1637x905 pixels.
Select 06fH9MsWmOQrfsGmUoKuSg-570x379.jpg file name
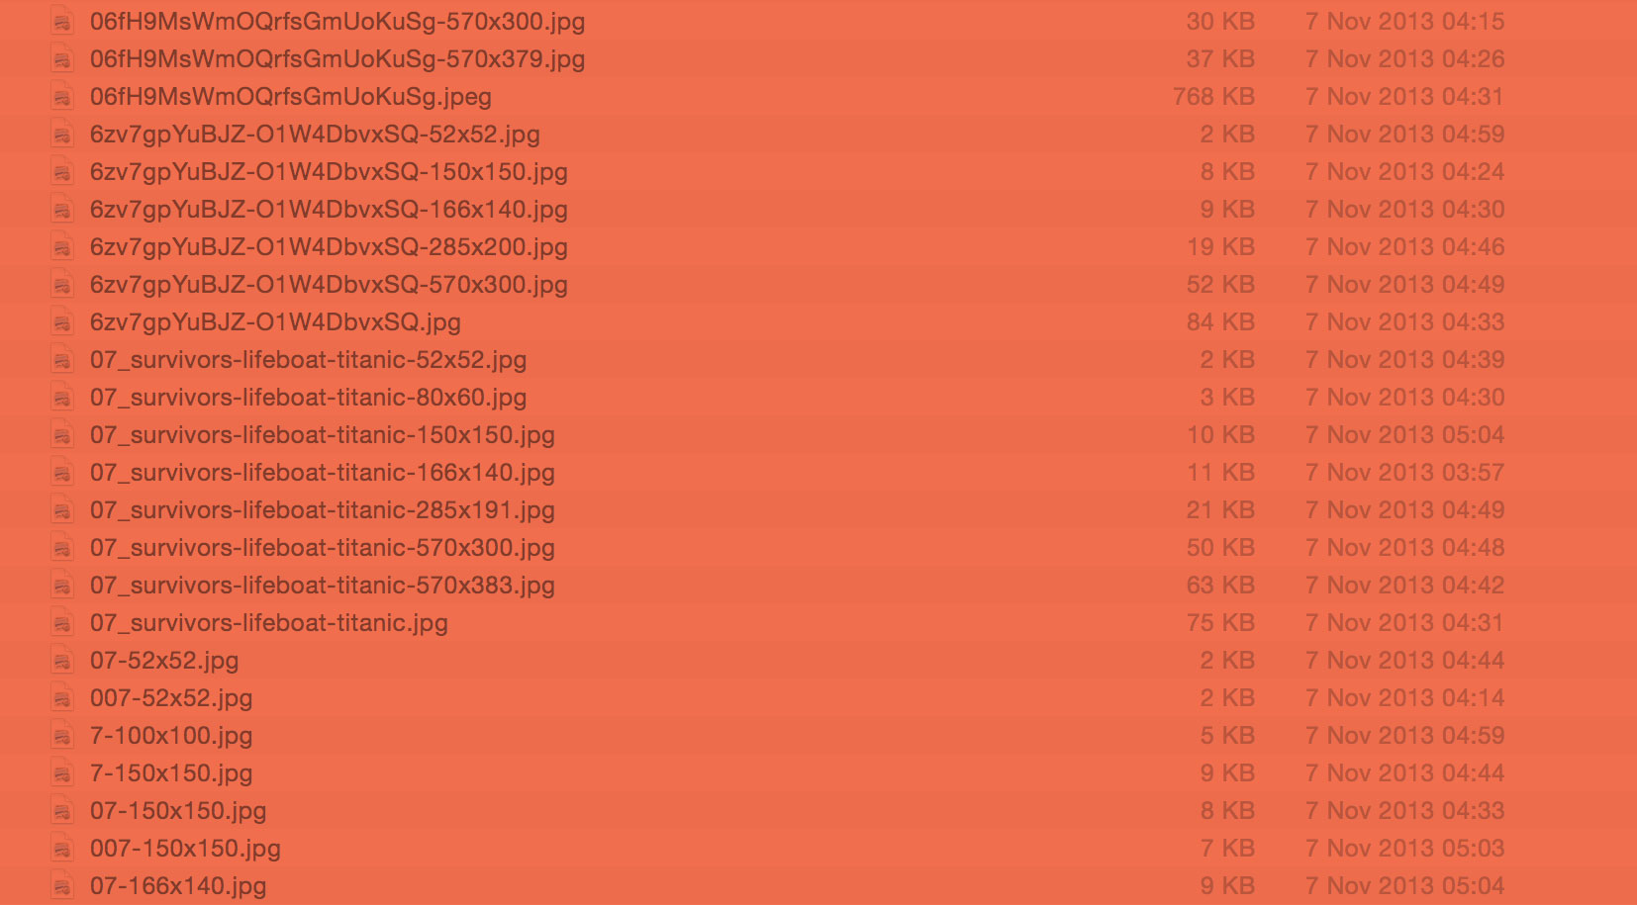(x=337, y=59)
